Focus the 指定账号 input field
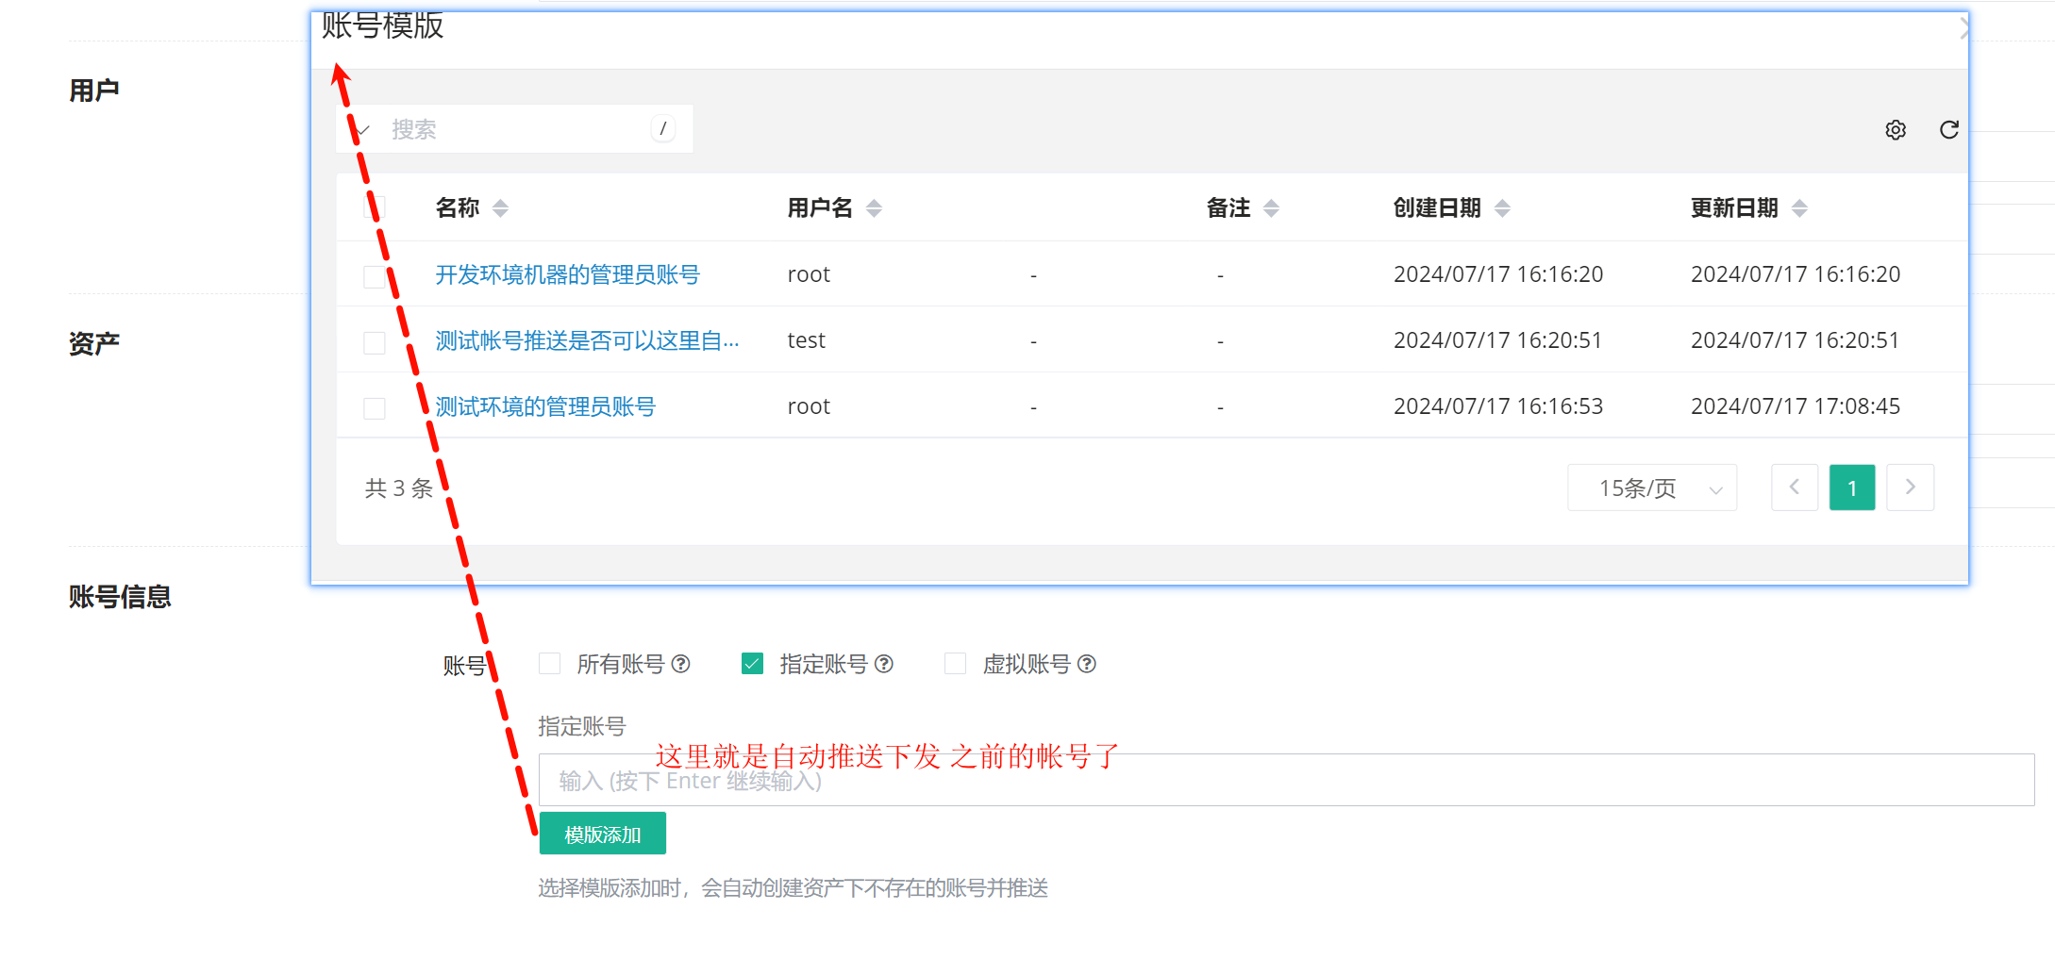2055x959 pixels. (x=1285, y=780)
